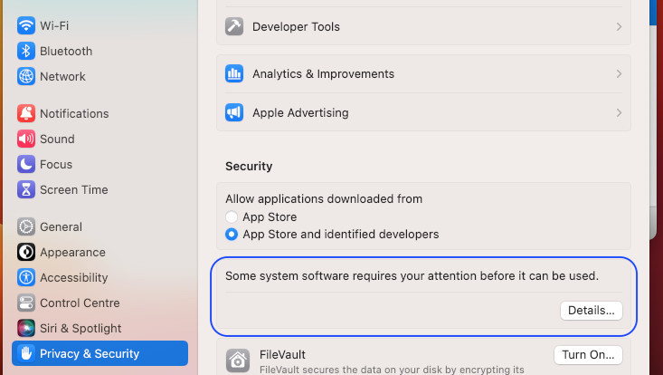The image size is (663, 375).
Task: Click the Network globe icon
Action: click(26, 76)
